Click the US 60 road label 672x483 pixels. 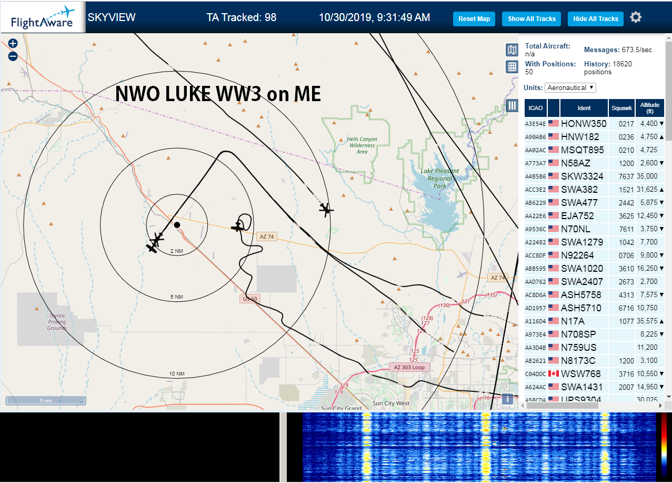(x=250, y=299)
